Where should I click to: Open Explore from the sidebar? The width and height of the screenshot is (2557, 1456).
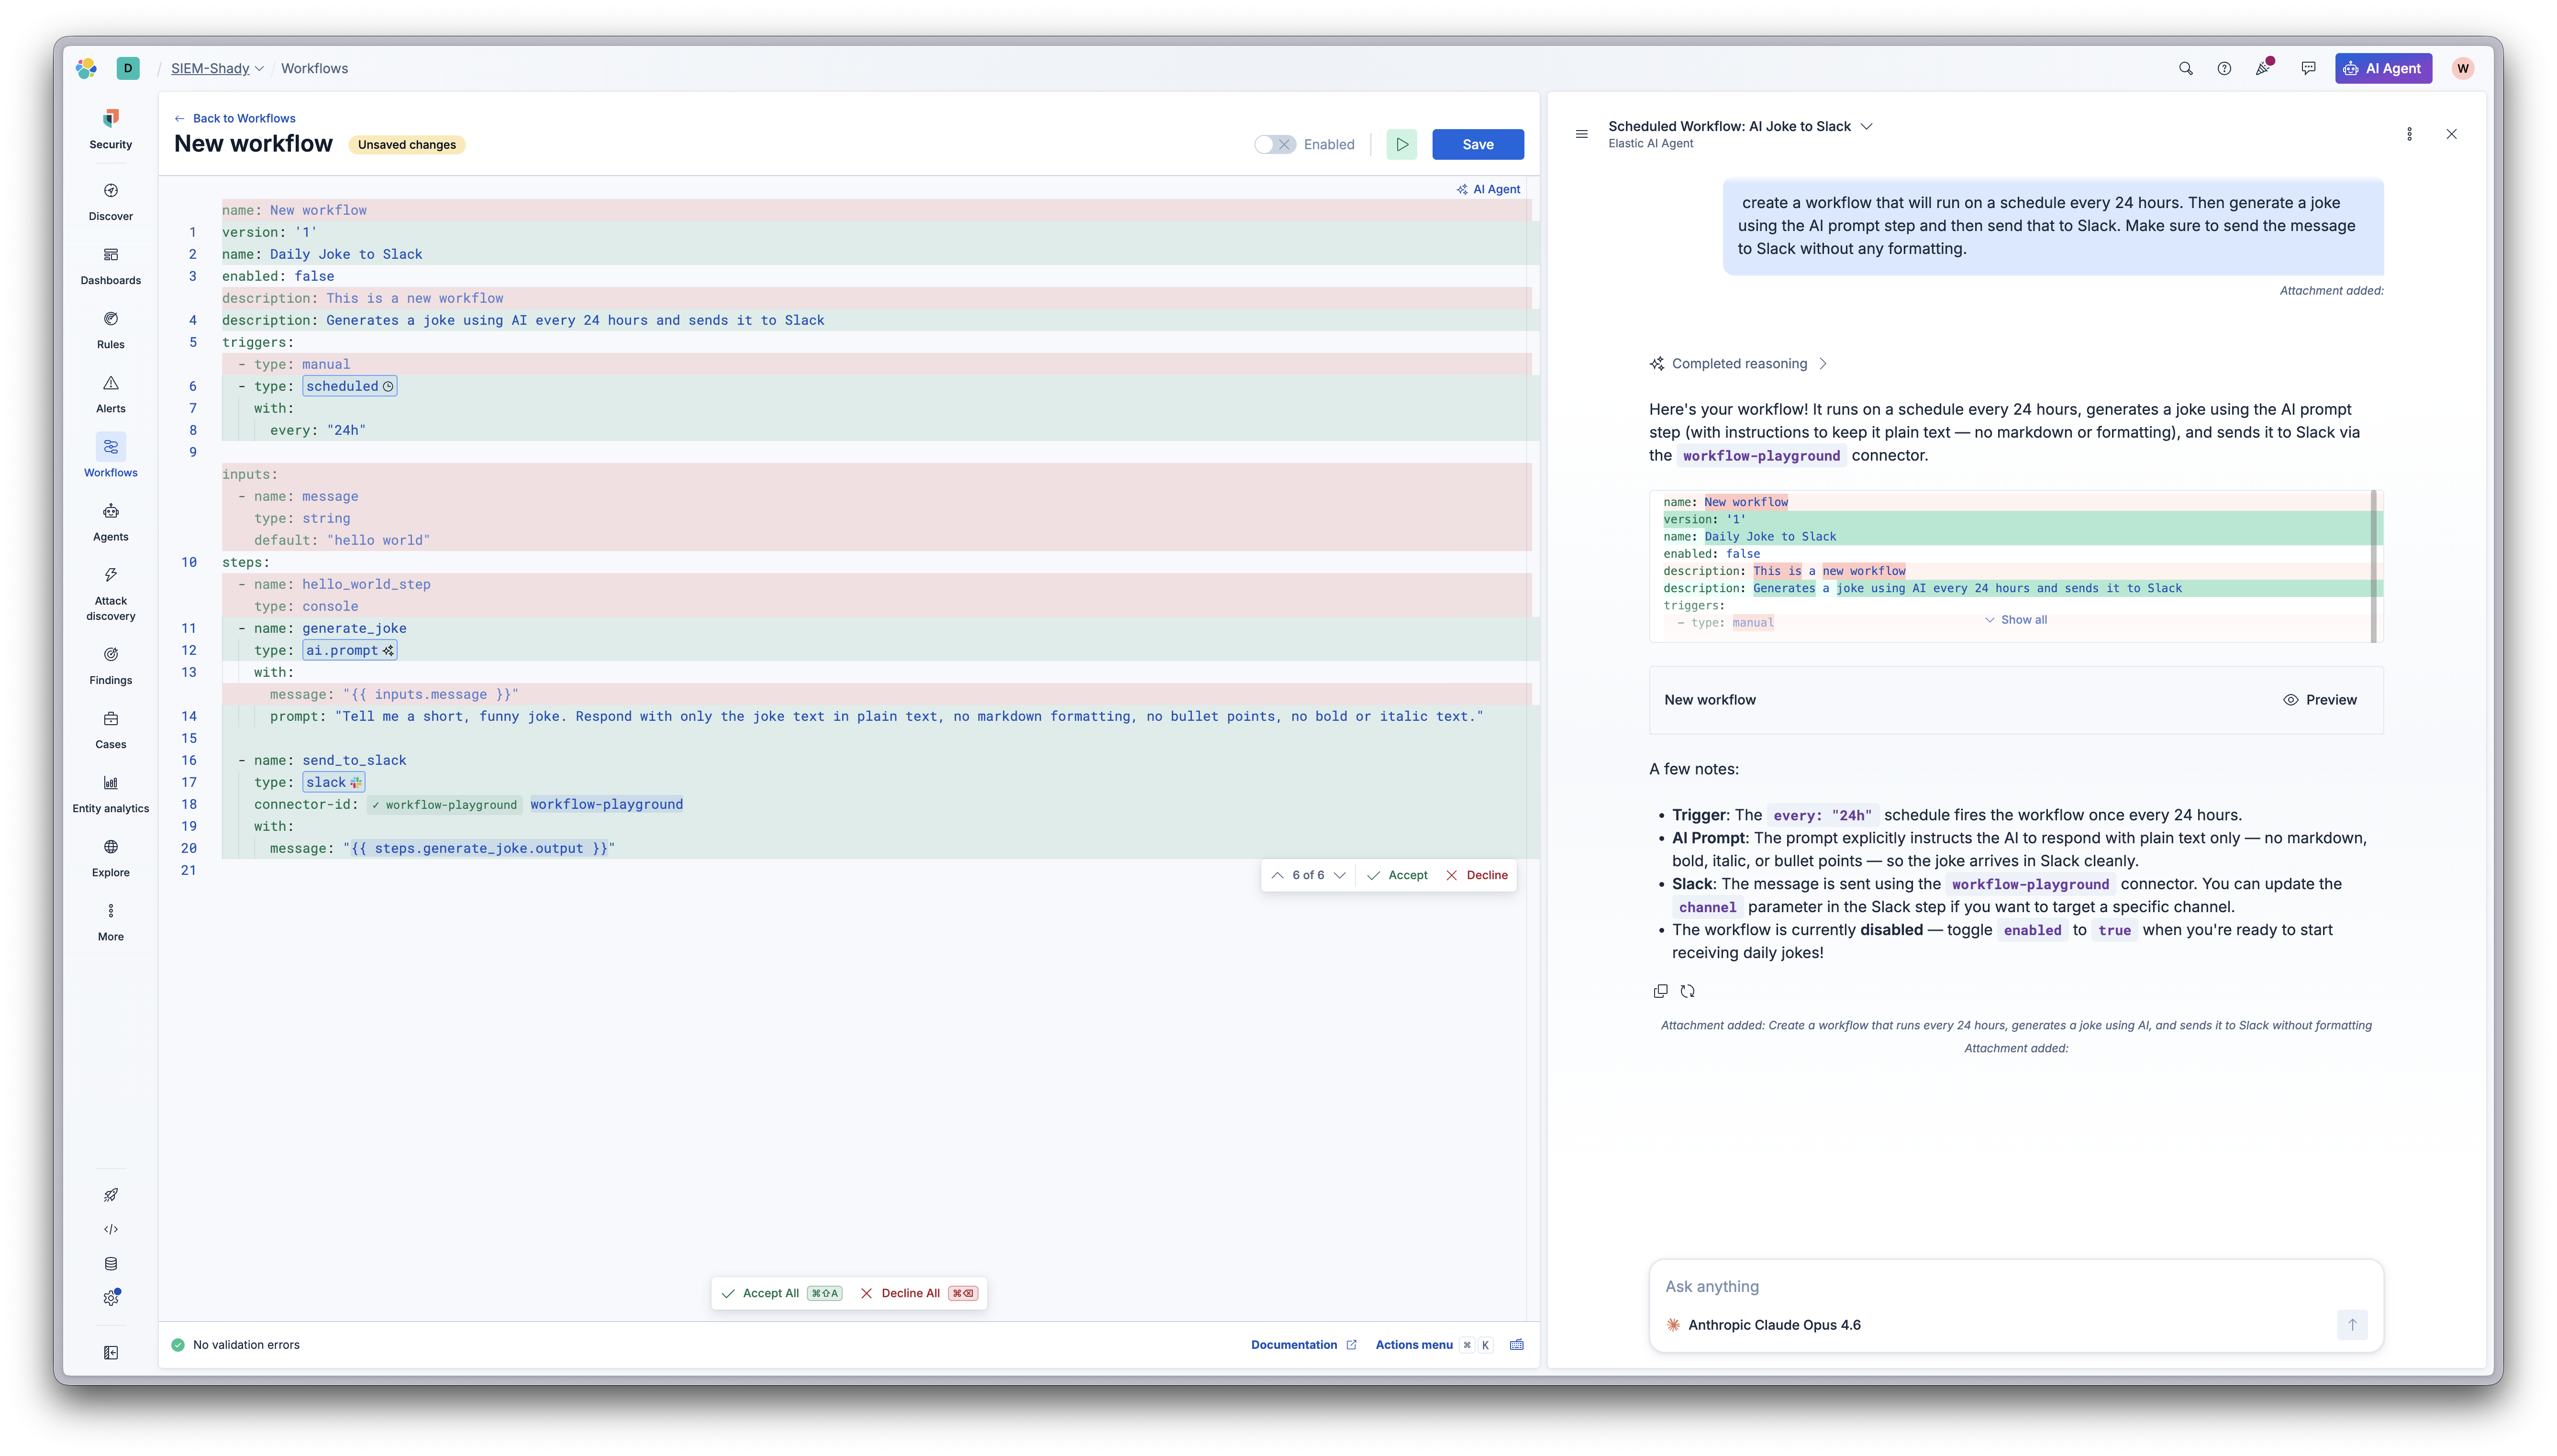point(110,857)
